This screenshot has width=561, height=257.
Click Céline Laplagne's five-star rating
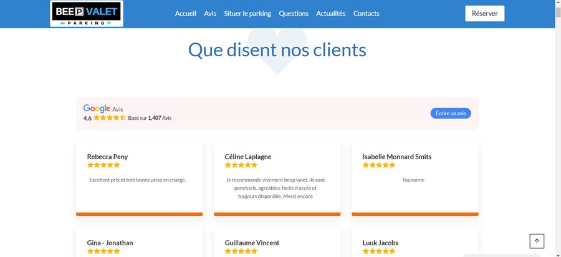[241, 165]
